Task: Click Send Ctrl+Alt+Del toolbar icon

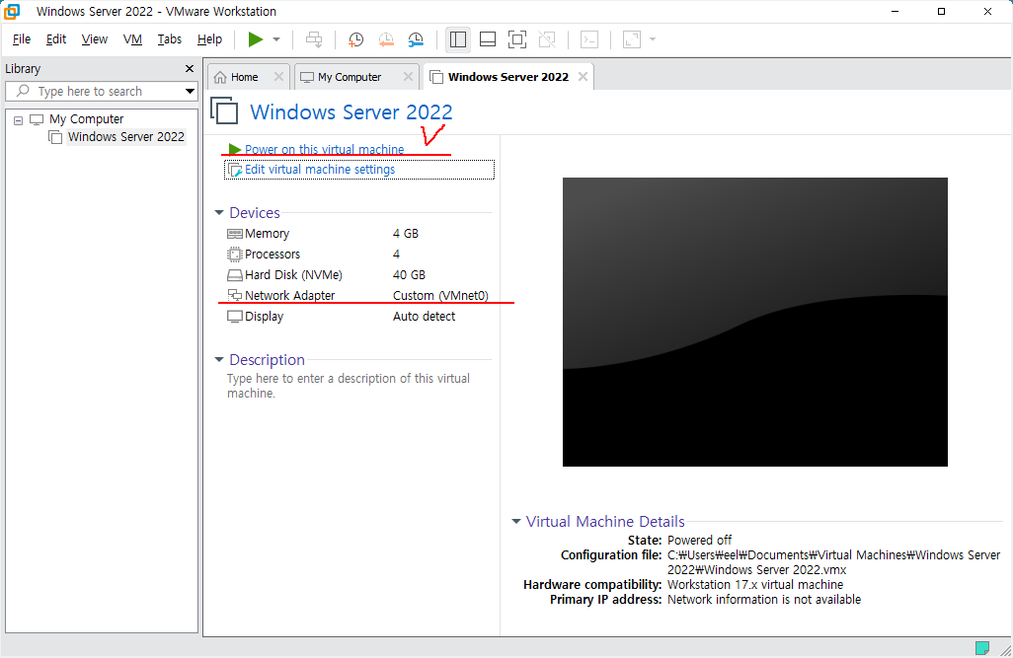Action: (x=314, y=39)
